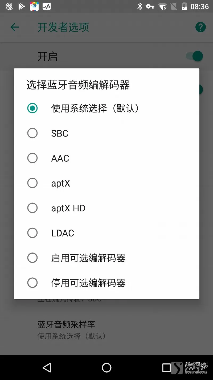
Task: Tap the Wi-Fi status icon
Action: click(x=162, y=6)
